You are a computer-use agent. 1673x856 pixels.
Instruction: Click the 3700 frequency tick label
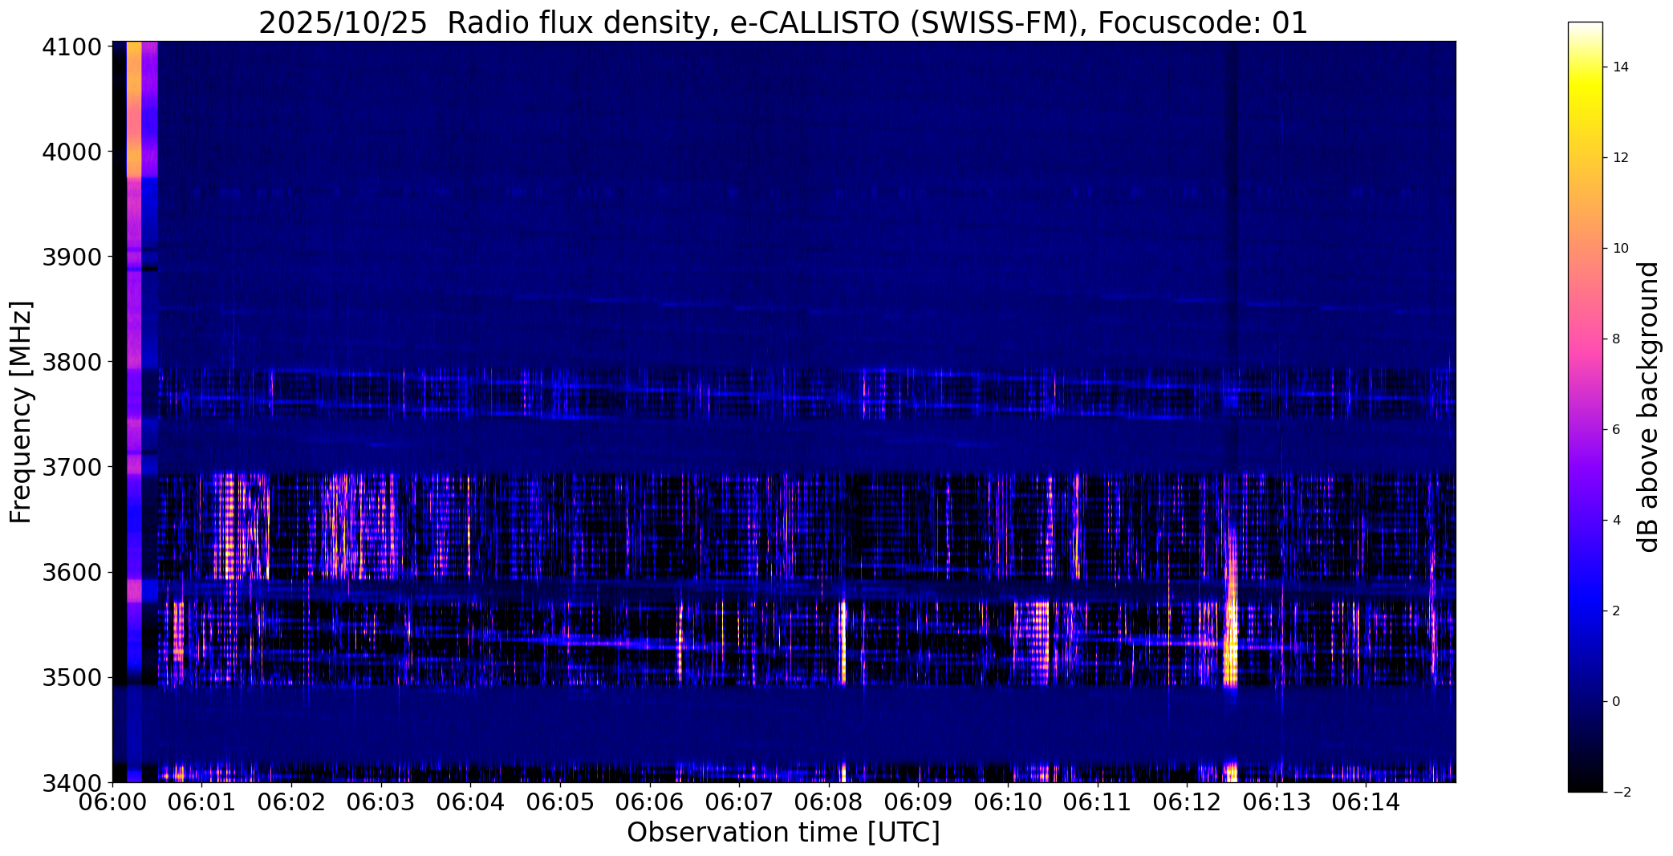71,467
